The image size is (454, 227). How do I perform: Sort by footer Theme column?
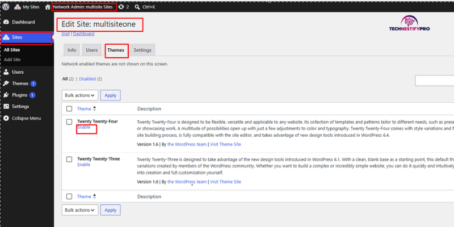tap(84, 196)
